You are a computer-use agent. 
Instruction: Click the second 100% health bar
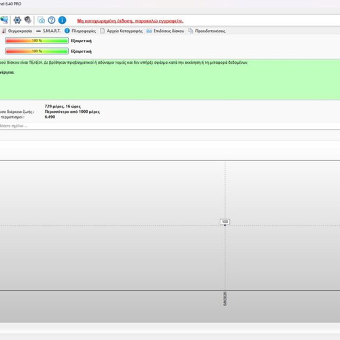pyautogui.click(x=37, y=51)
